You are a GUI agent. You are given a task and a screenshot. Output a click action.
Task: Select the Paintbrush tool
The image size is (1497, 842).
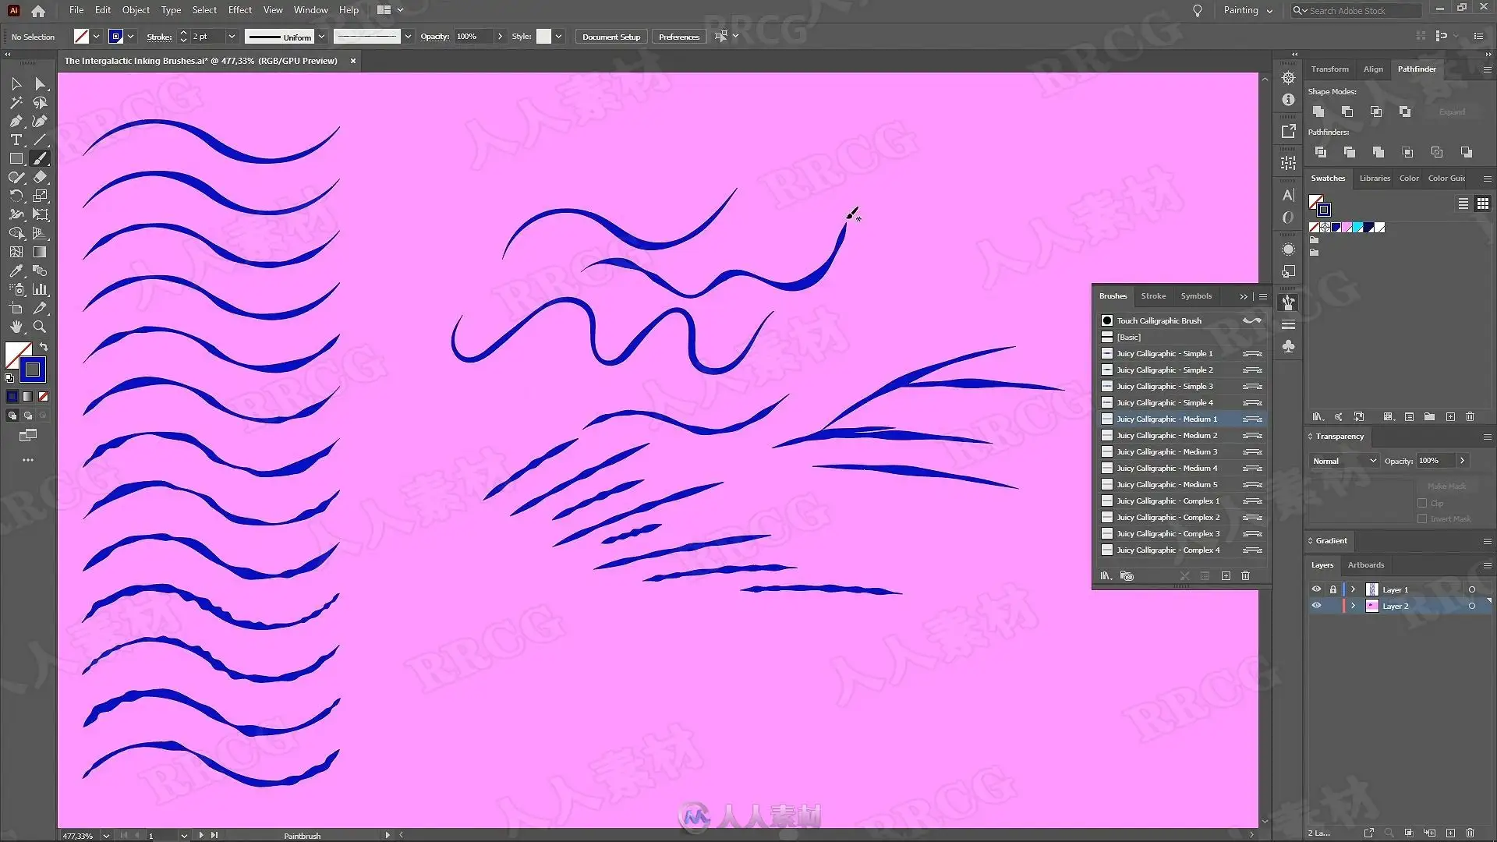[41, 158]
